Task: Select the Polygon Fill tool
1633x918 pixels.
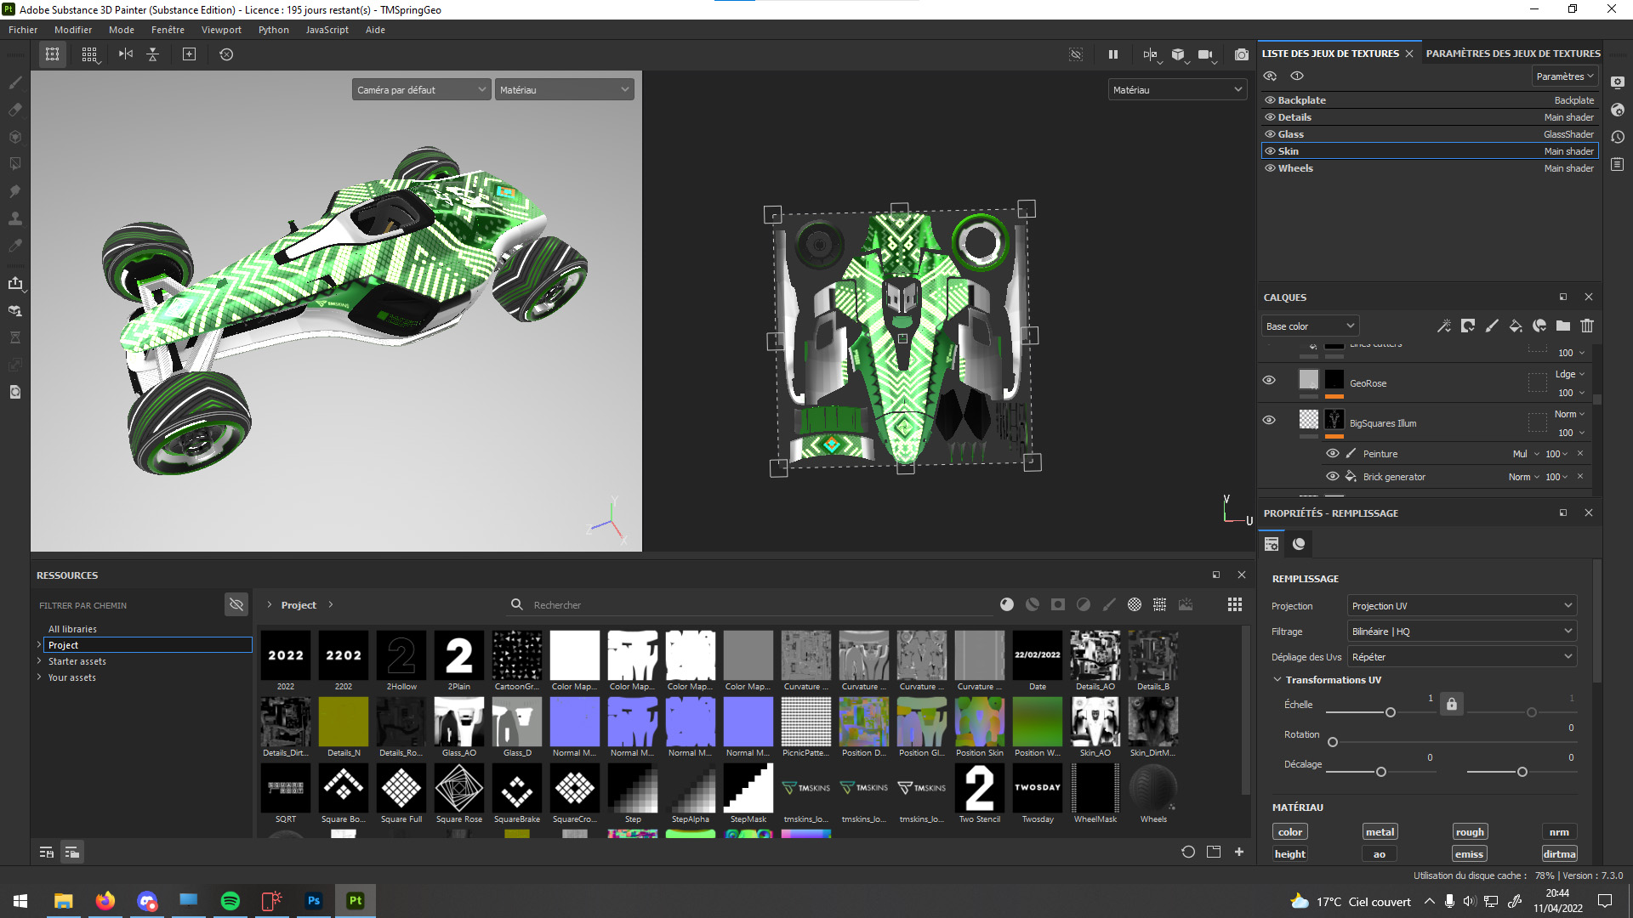Action: coord(14,163)
